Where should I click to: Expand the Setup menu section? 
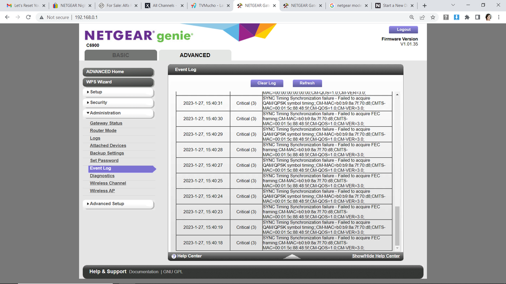118,92
